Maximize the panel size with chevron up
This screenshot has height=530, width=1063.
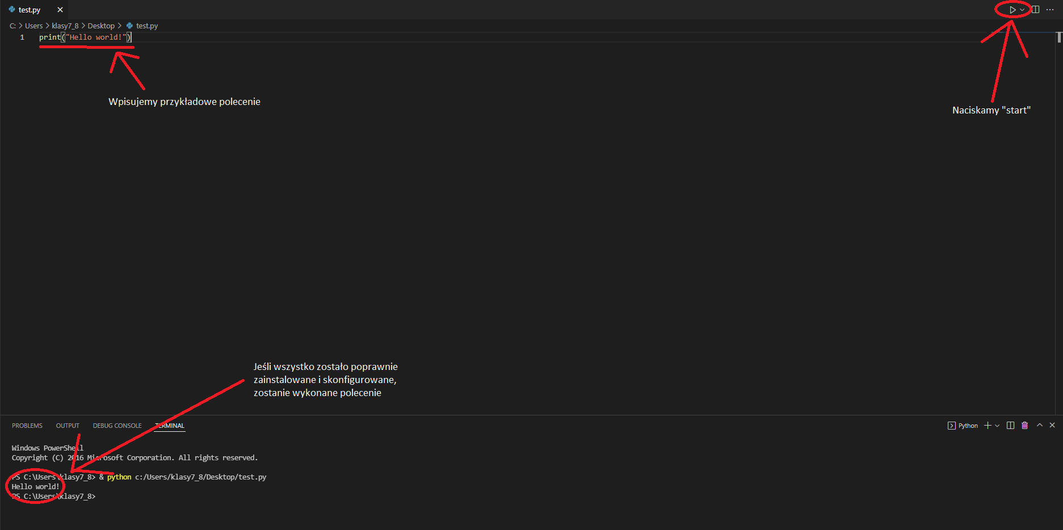1040,425
